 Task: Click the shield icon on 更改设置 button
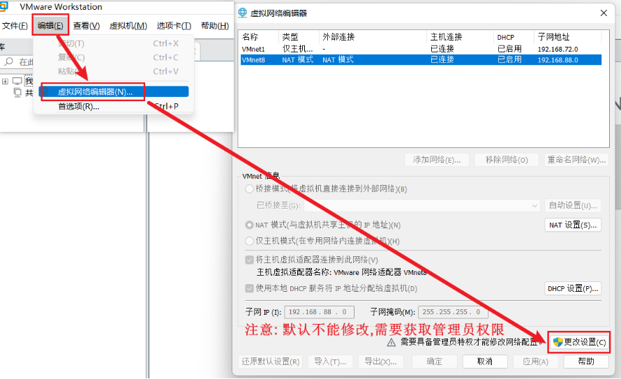coord(558,342)
